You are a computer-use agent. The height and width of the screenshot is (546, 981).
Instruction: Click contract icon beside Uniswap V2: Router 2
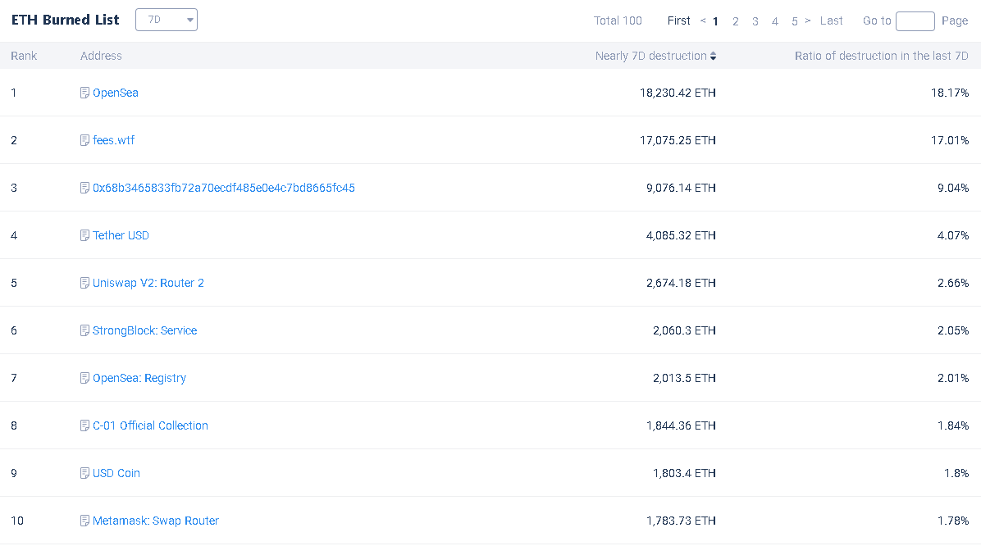coord(84,283)
